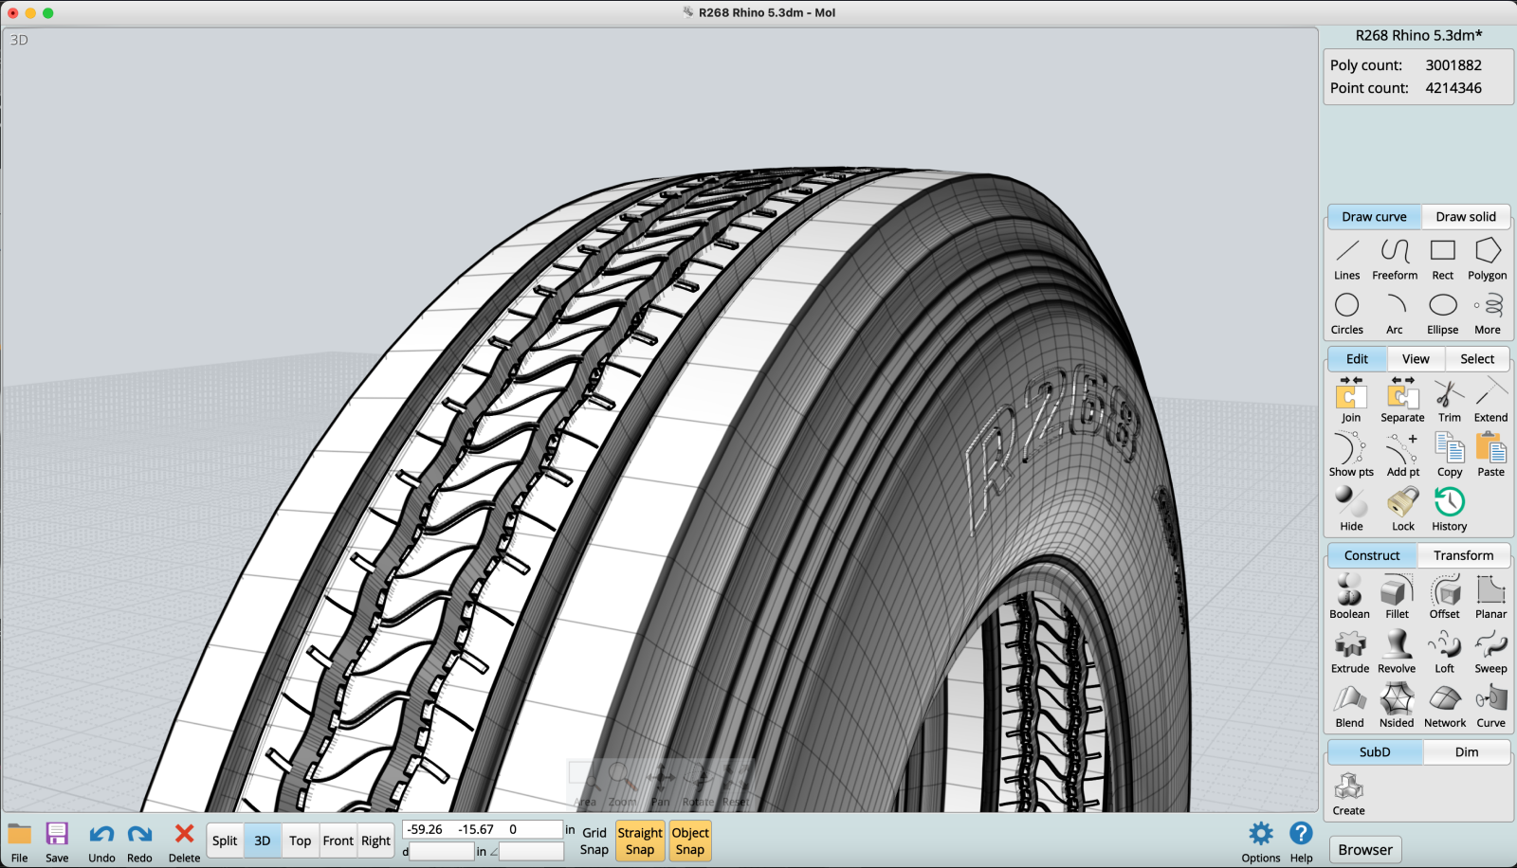Open the SubD tab
The width and height of the screenshot is (1517, 868).
click(1375, 752)
